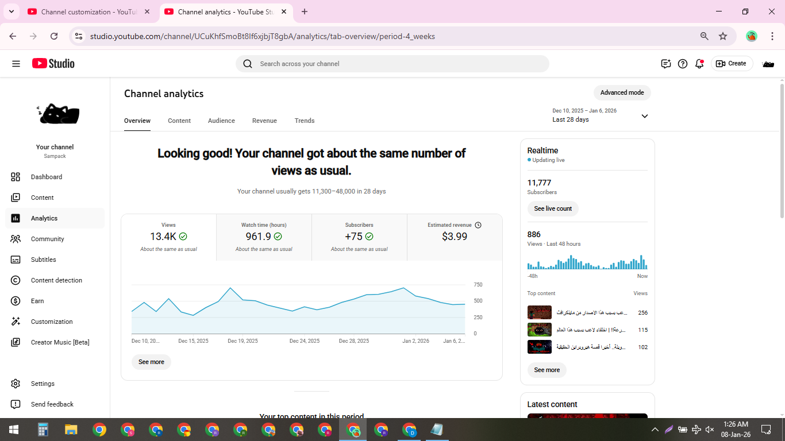Click the Advanced mode button

[x=622, y=93]
